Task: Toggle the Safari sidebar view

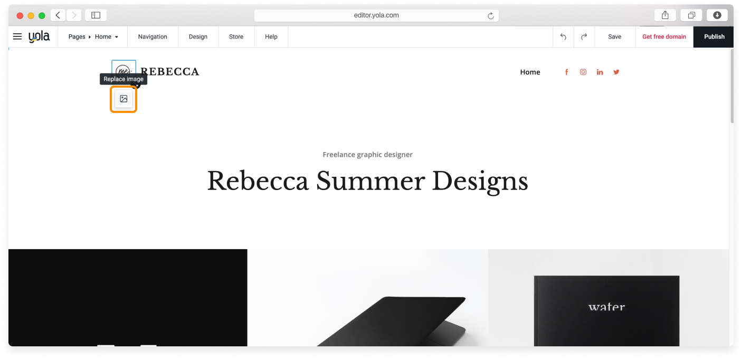Action: tap(96, 15)
